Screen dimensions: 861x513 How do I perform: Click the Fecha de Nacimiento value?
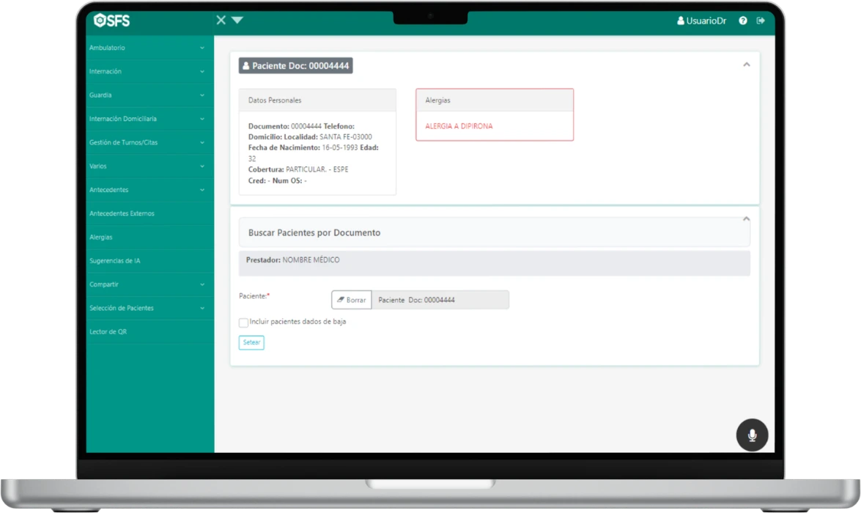pyautogui.click(x=340, y=148)
